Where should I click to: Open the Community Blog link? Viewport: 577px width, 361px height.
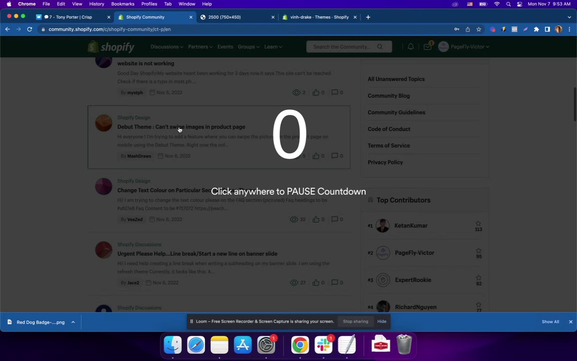click(389, 96)
